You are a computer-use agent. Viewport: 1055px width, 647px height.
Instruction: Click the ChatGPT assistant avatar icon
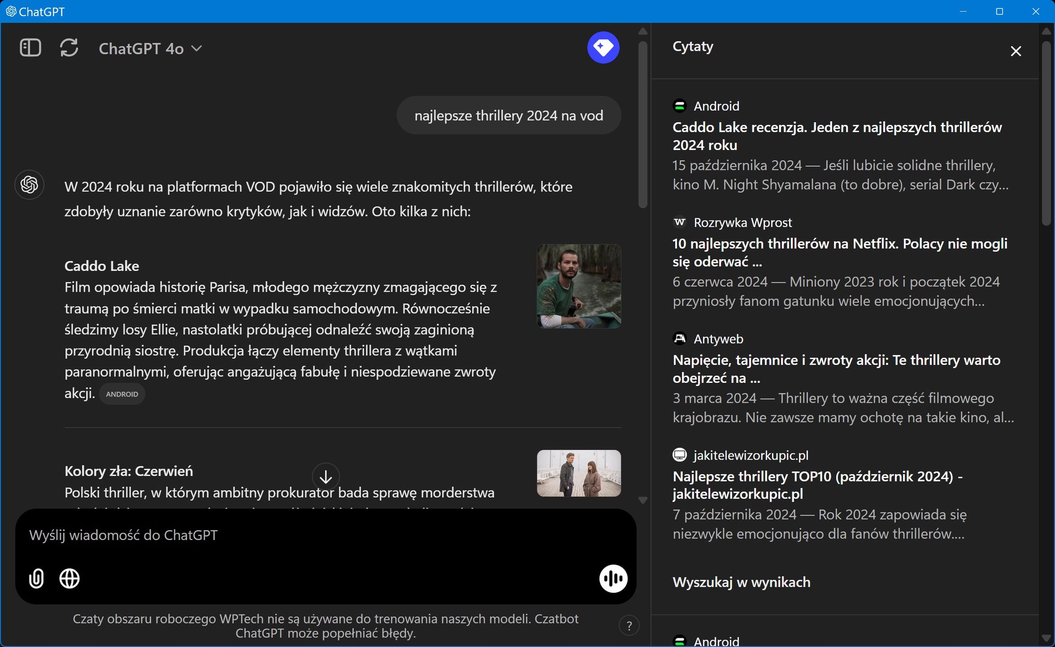point(30,185)
